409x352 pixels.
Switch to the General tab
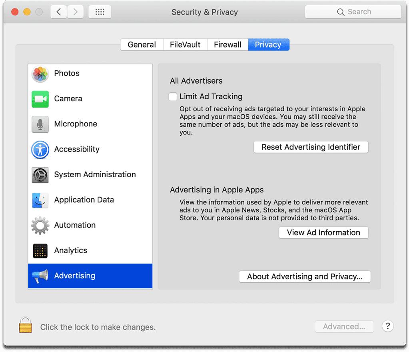click(x=142, y=45)
